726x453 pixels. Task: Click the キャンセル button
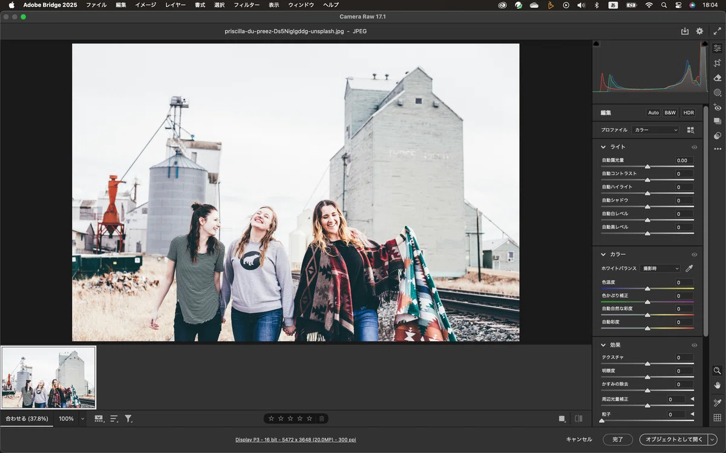pyautogui.click(x=579, y=440)
